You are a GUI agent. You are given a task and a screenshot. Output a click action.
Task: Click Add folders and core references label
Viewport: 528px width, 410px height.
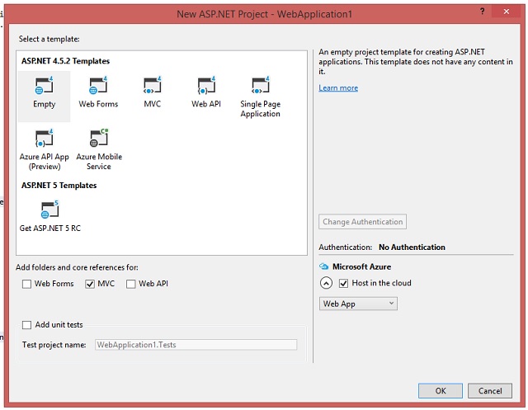click(77, 267)
